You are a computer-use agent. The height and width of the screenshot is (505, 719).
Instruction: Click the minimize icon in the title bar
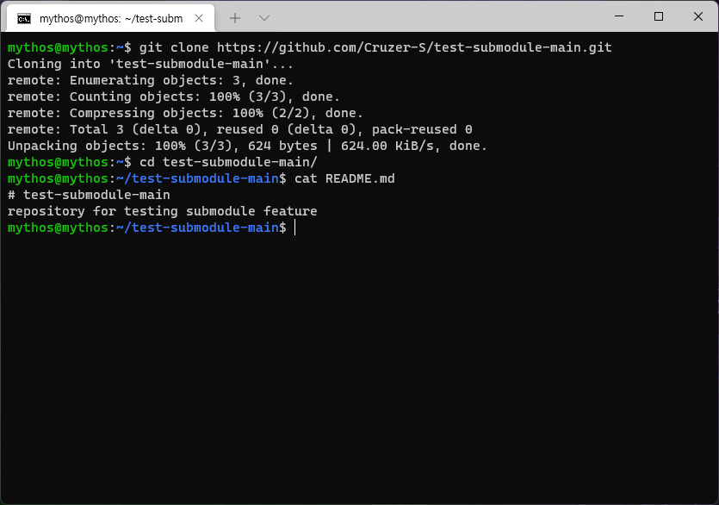[x=617, y=16]
